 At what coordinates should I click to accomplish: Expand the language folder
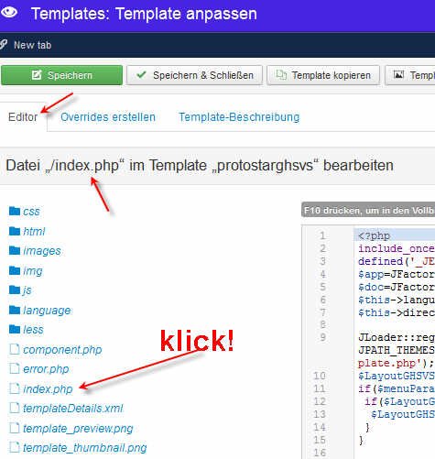pos(47,311)
